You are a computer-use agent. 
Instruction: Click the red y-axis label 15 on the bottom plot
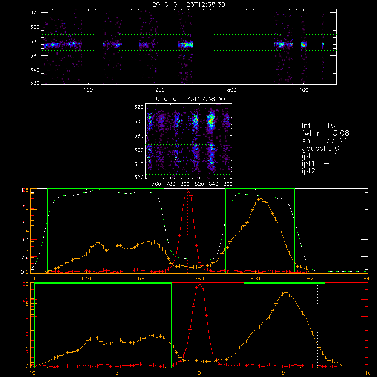[25, 317]
